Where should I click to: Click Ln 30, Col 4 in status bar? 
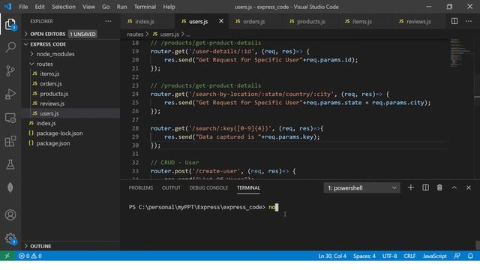click(332, 256)
